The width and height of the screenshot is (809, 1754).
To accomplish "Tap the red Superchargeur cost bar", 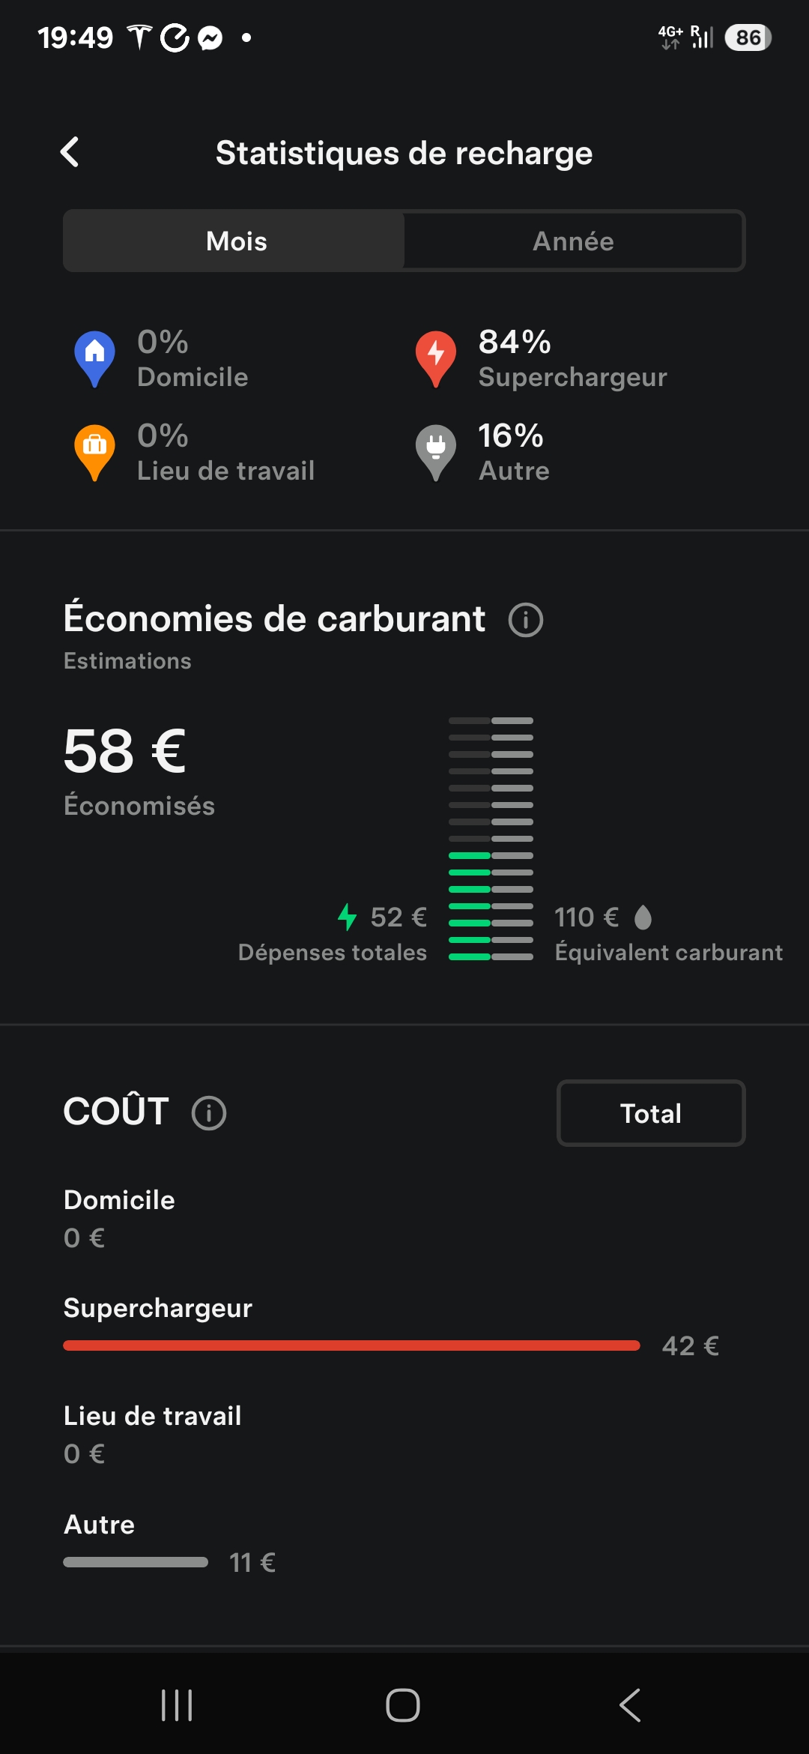I will pyautogui.click(x=351, y=1345).
